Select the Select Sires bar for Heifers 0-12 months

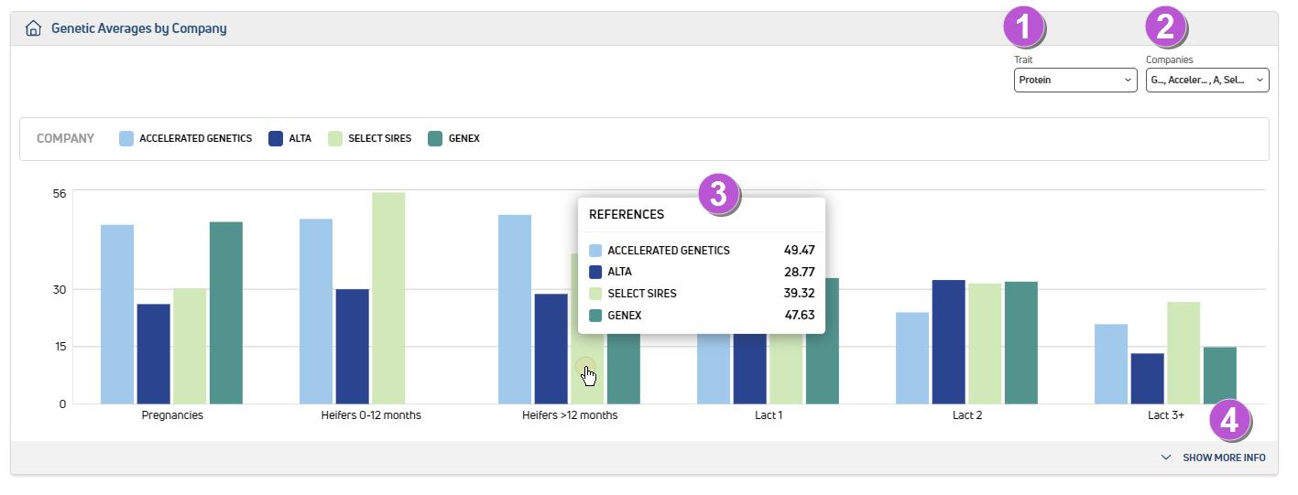coord(388,298)
